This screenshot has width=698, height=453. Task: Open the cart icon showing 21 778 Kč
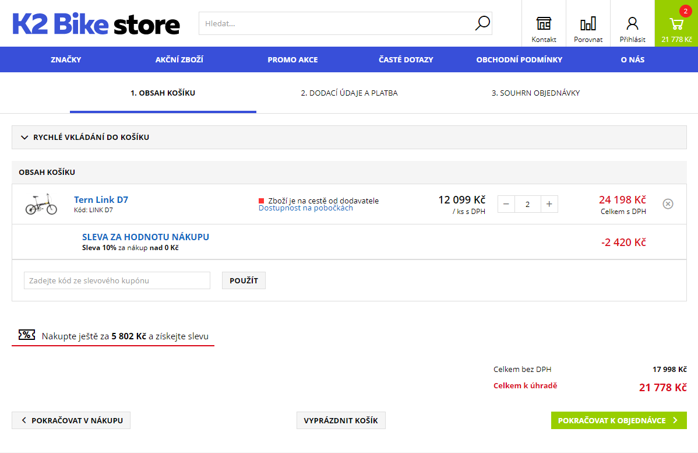[x=676, y=23]
